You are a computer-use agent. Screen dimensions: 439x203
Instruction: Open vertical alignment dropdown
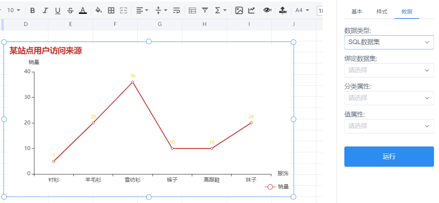(x=161, y=10)
